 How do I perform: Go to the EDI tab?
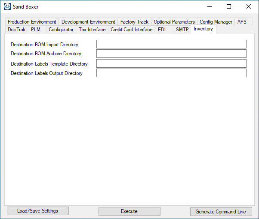point(162,30)
